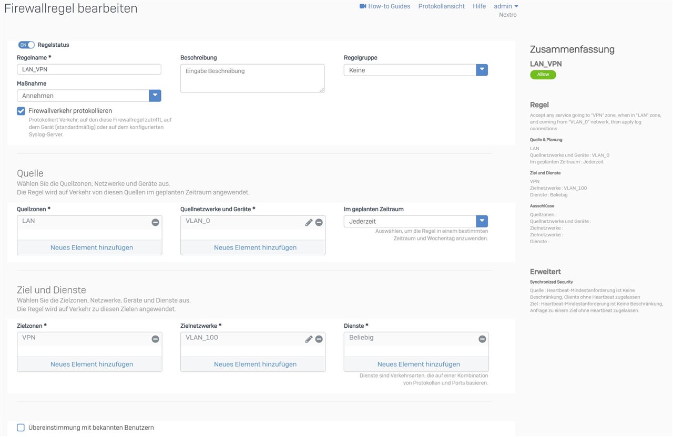The image size is (673, 437).
Task: Add new element to Dienste
Action: click(419, 364)
